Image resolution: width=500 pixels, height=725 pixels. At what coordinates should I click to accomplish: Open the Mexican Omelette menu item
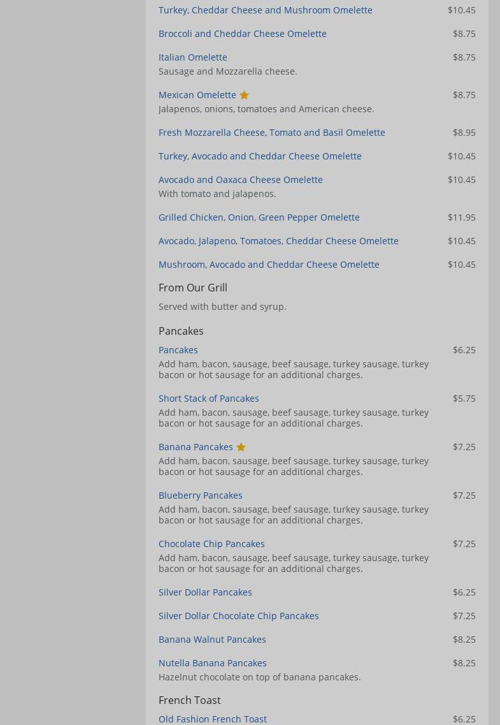tap(197, 95)
